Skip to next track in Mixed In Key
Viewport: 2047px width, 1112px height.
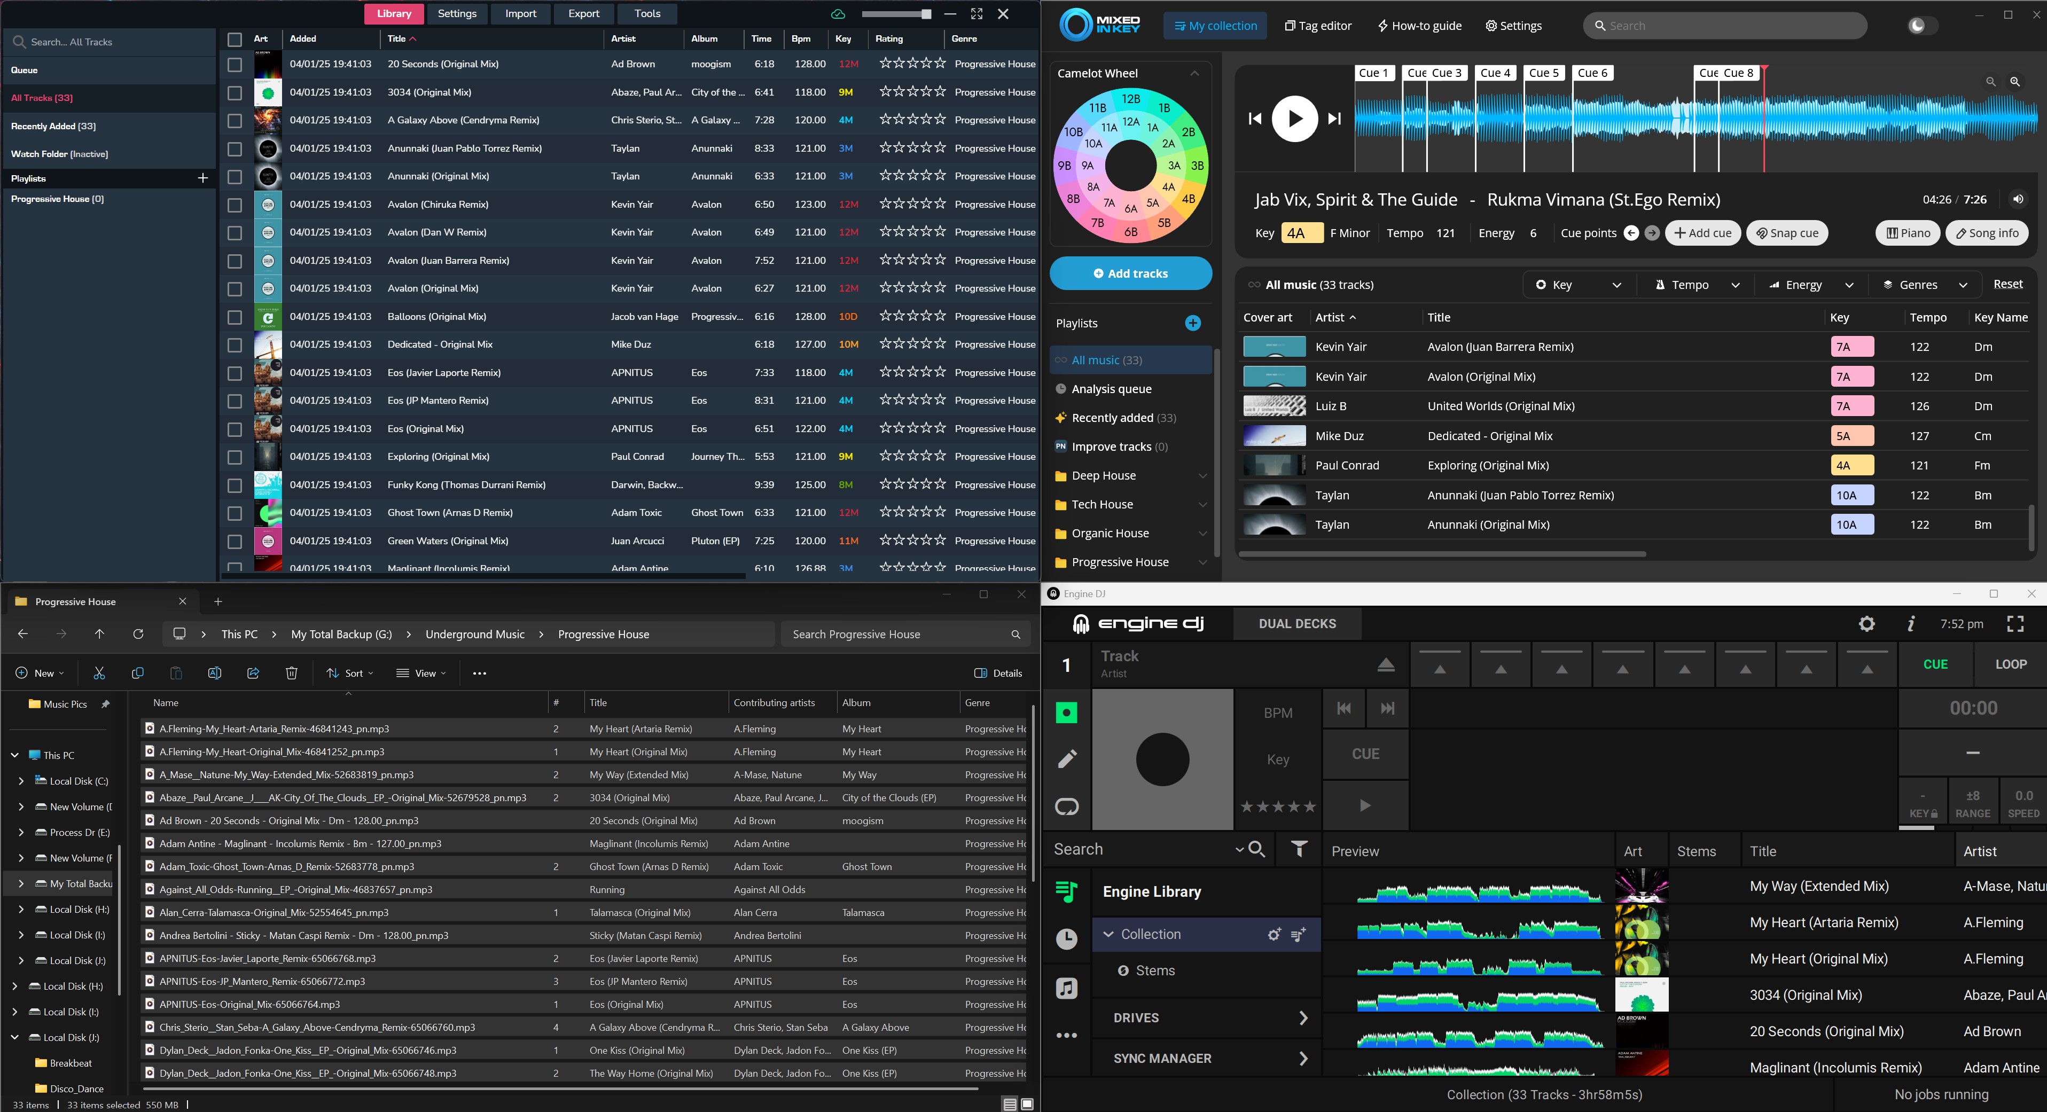click(1335, 119)
